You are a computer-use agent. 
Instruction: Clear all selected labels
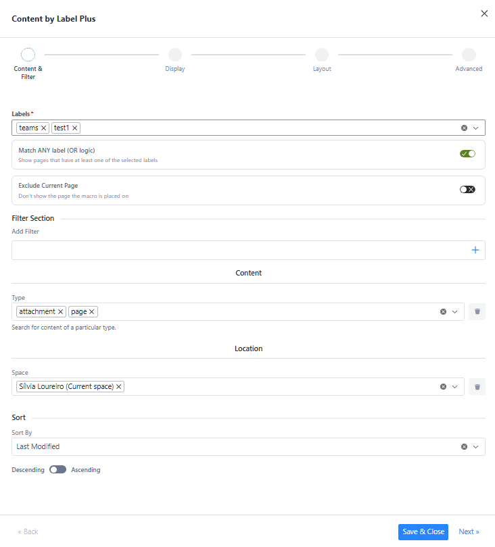tap(464, 128)
